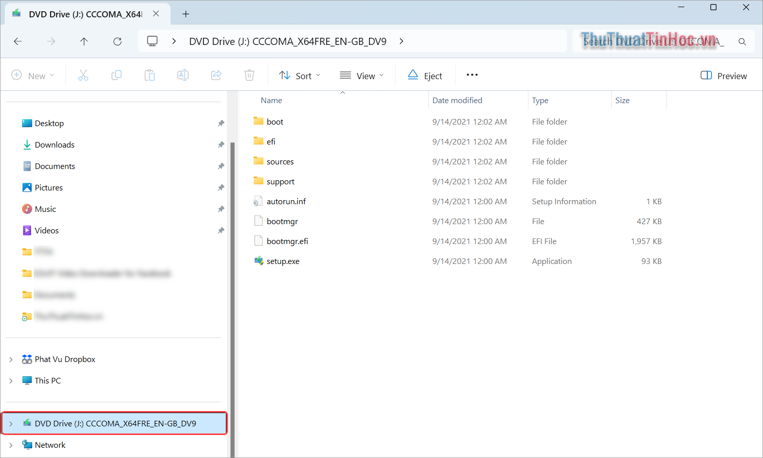Click the 427 KB size value
763x458 pixels.
pyautogui.click(x=649, y=221)
